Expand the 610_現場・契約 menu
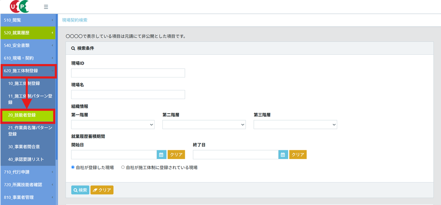 click(28, 58)
